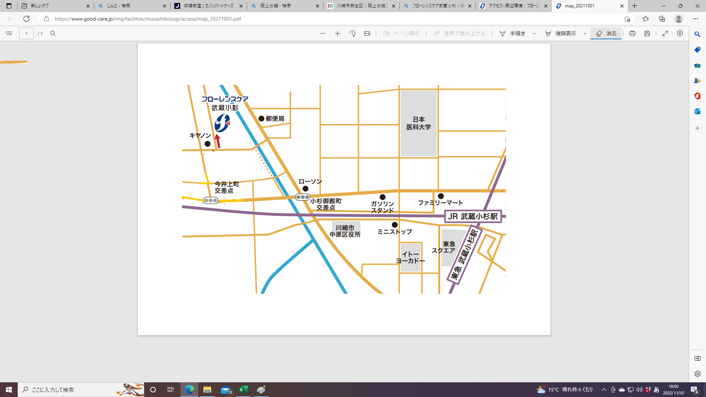Rotate the PDF page

(352, 33)
